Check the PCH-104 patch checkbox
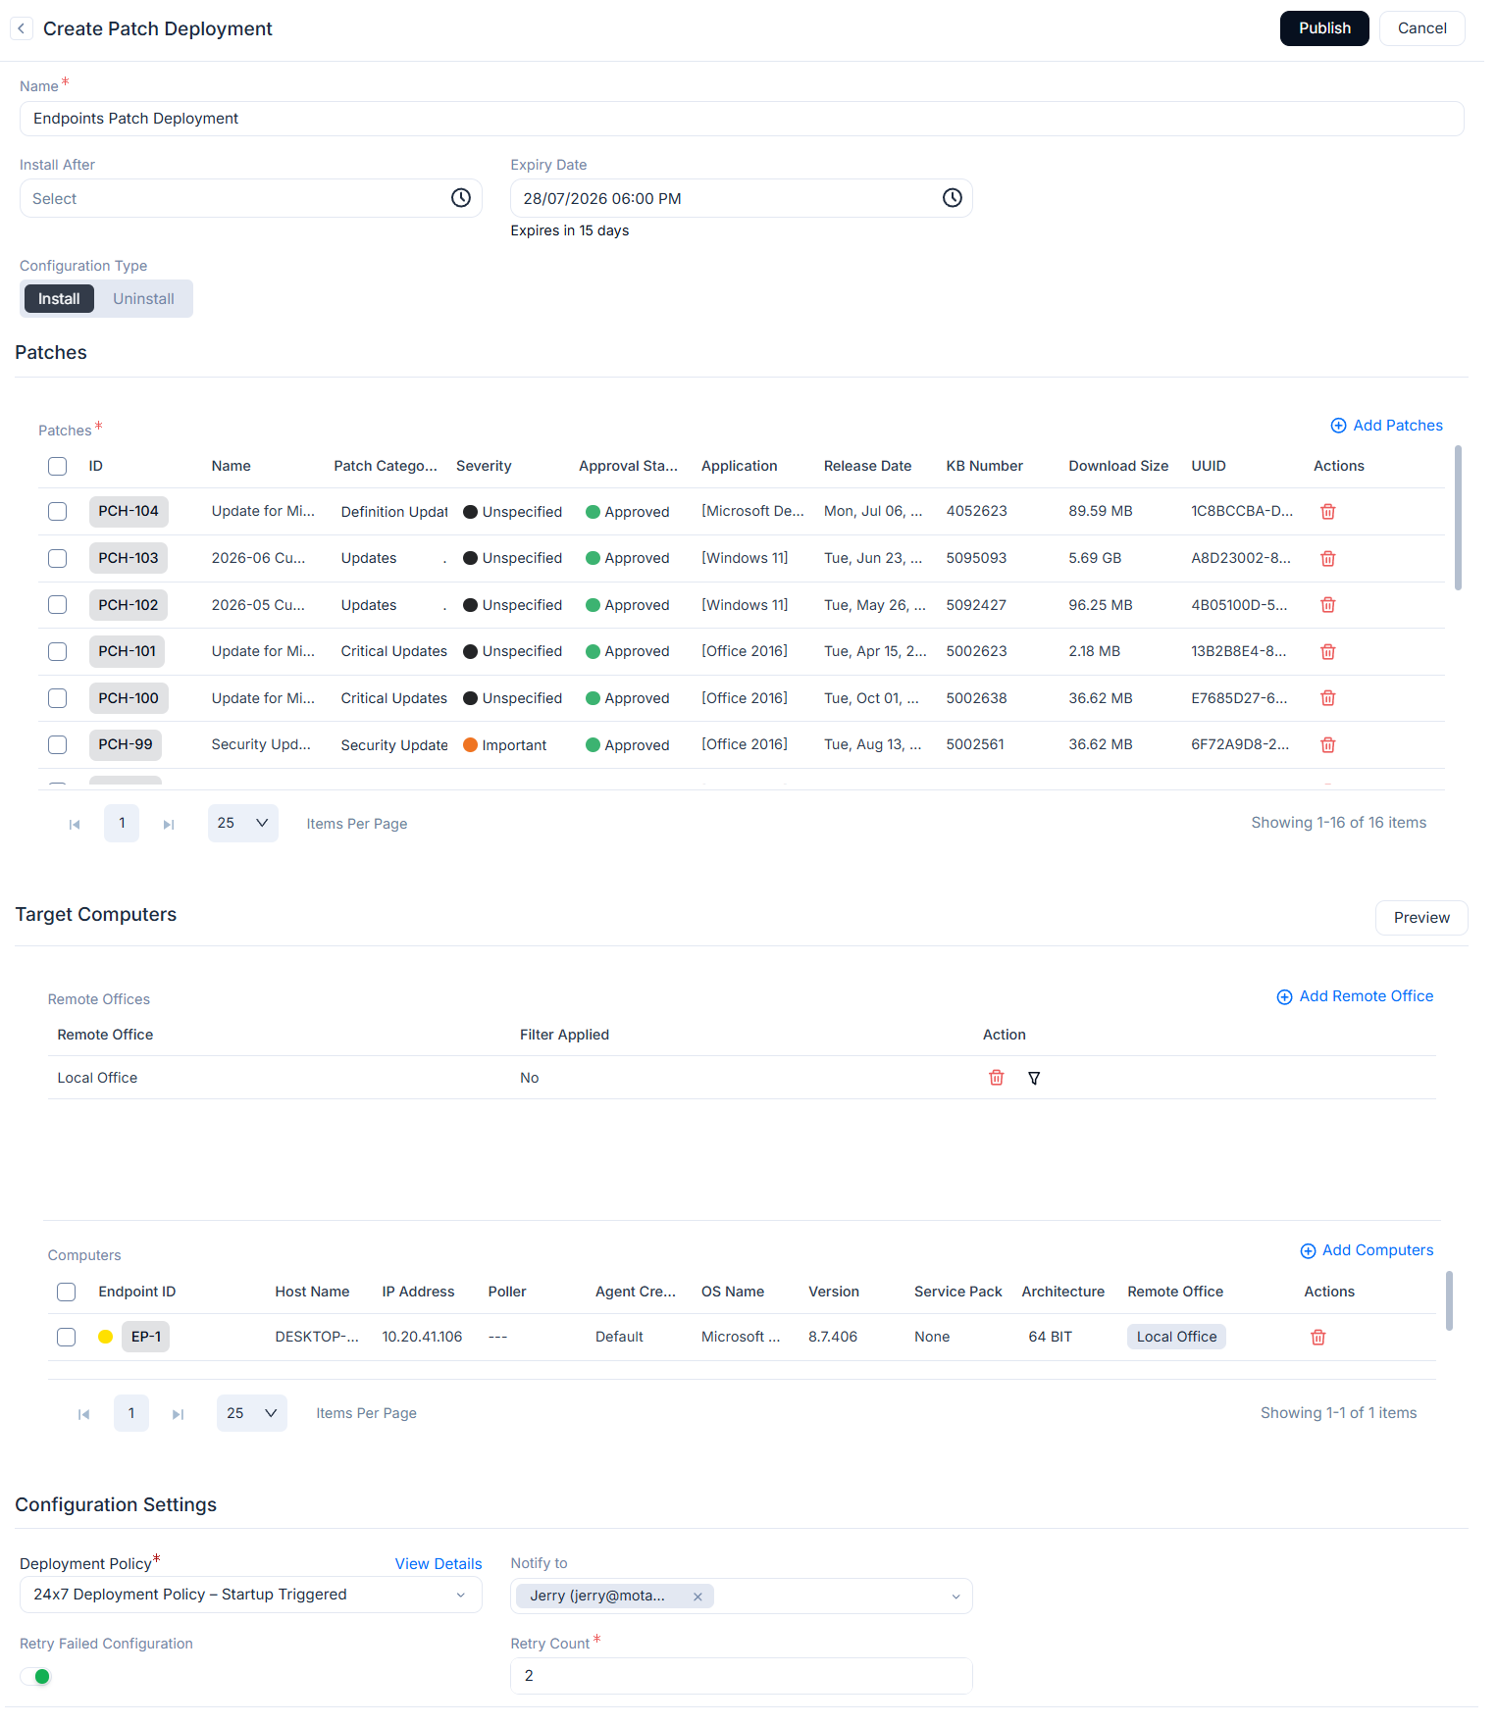This screenshot has height=1724, width=1497. (58, 512)
